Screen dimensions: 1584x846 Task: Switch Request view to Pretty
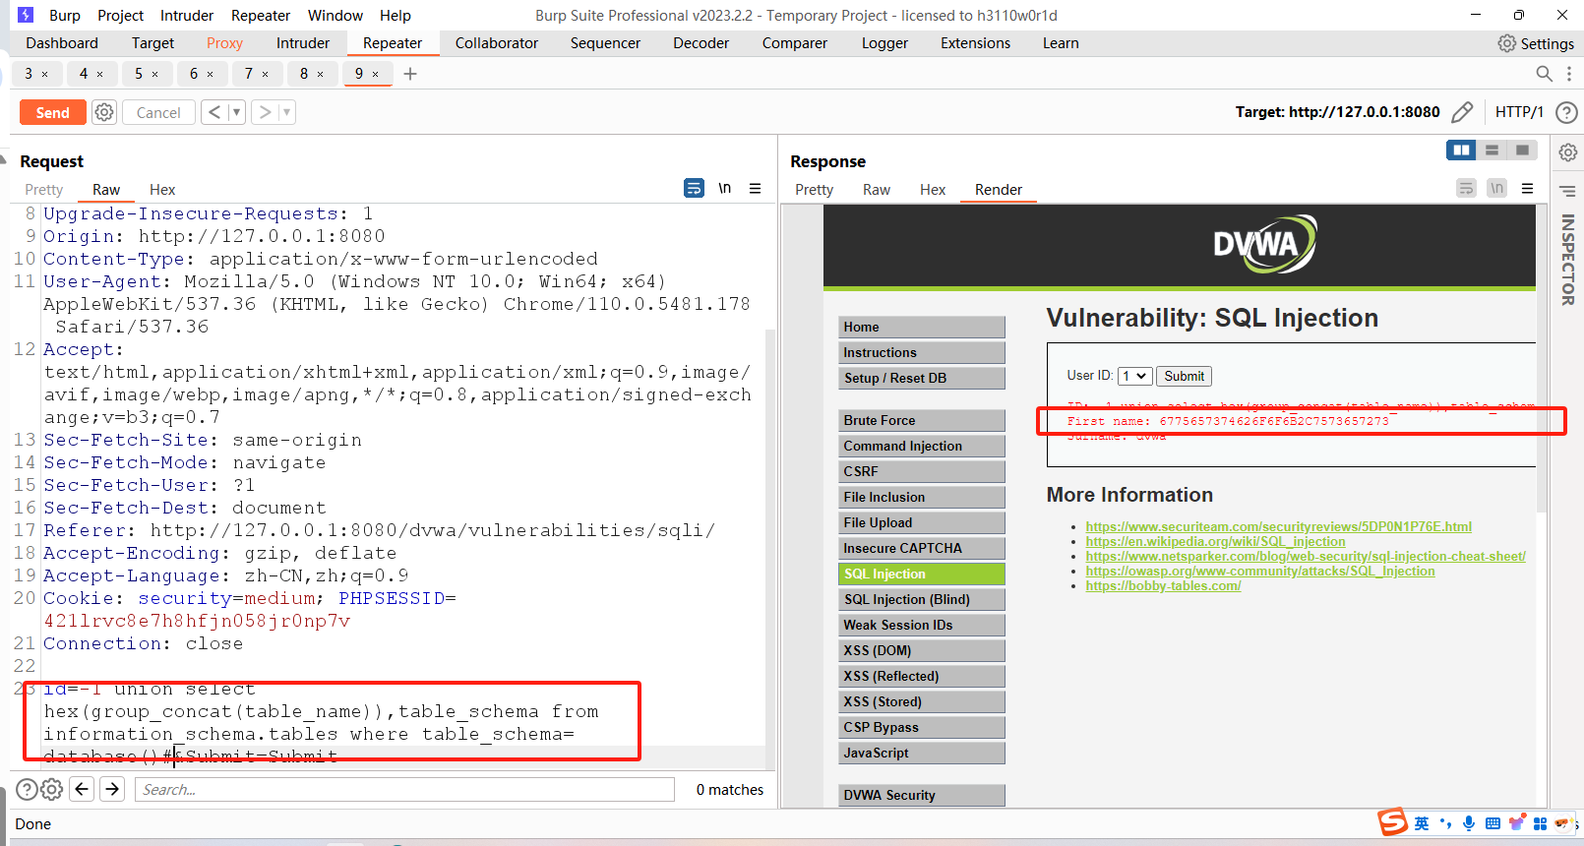pos(44,189)
